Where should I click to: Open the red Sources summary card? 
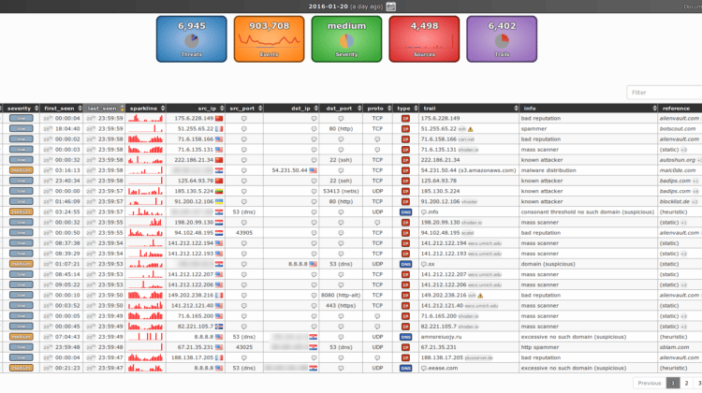pyautogui.click(x=424, y=39)
